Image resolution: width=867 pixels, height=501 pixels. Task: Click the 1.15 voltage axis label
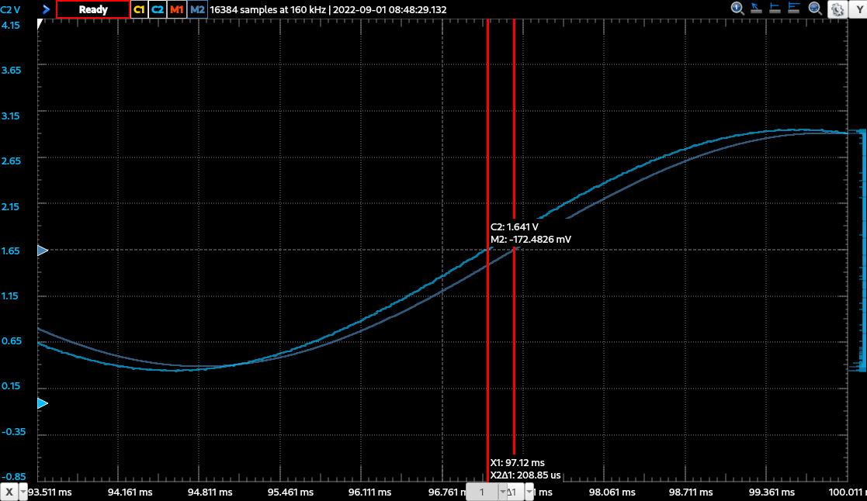(x=10, y=295)
